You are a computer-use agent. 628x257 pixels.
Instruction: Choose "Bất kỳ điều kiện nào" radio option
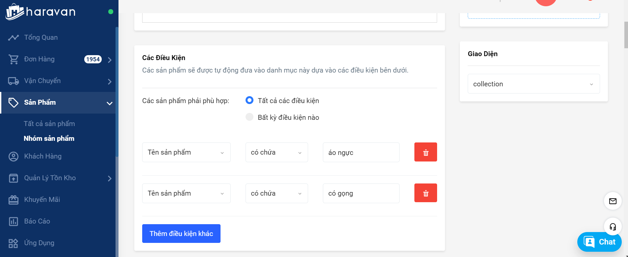click(x=249, y=117)
